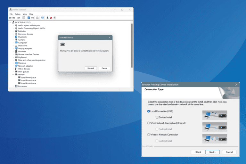Click the red X uninstall device toolbar icon
The width and height of the screenshot is (246, 164).
coord(51,18)
